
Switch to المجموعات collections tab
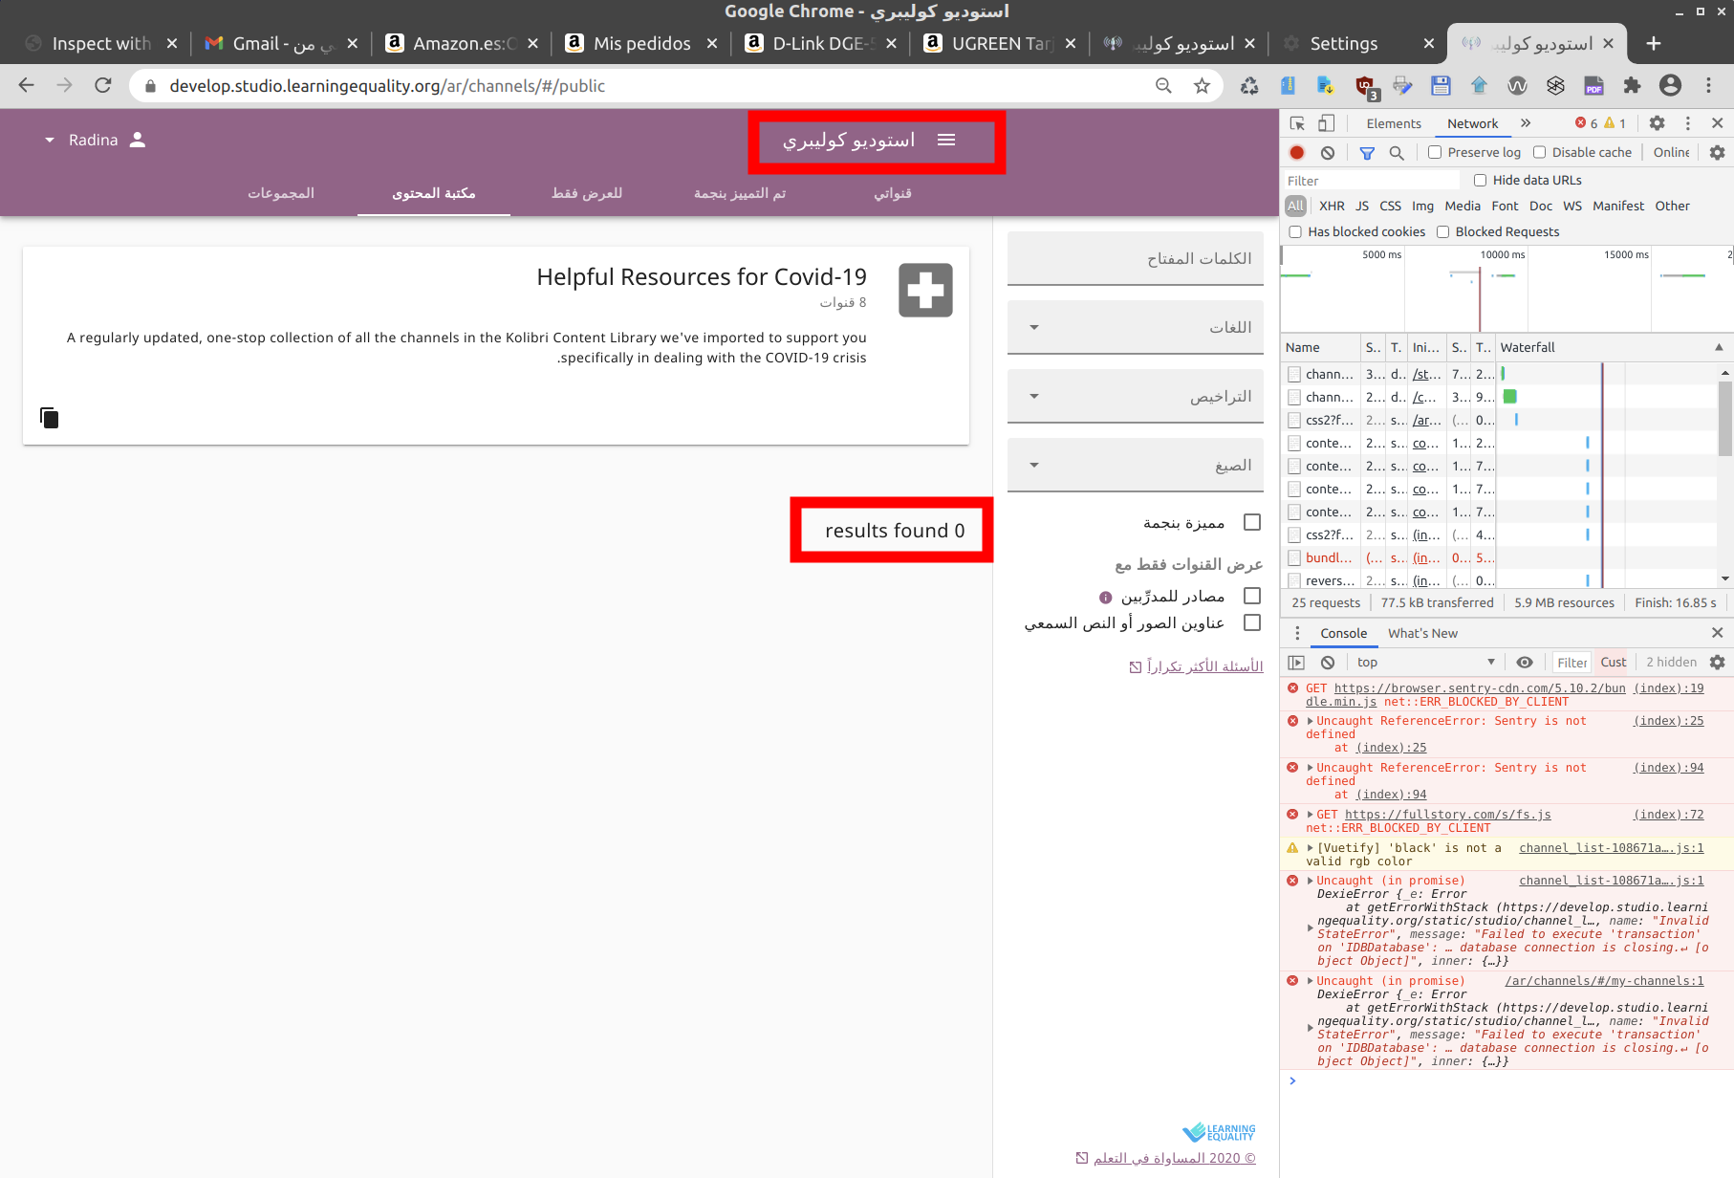[x=281, y=193]
